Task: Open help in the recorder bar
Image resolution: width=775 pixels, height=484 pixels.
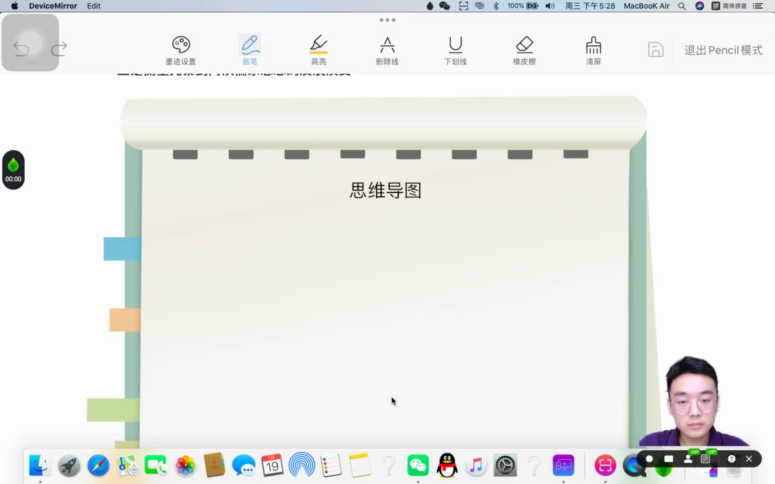Action: pos(731,458)
